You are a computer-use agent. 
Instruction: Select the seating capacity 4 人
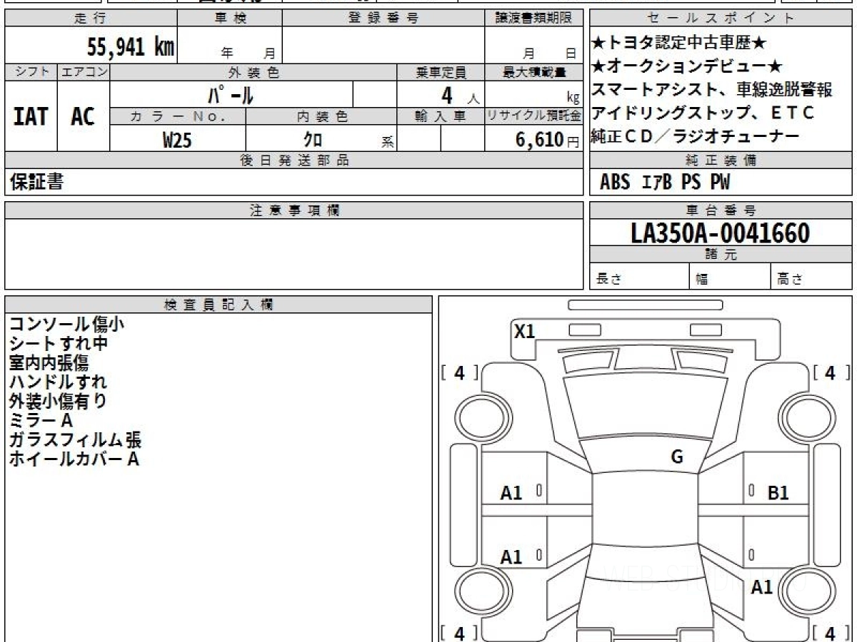(460, 95)
